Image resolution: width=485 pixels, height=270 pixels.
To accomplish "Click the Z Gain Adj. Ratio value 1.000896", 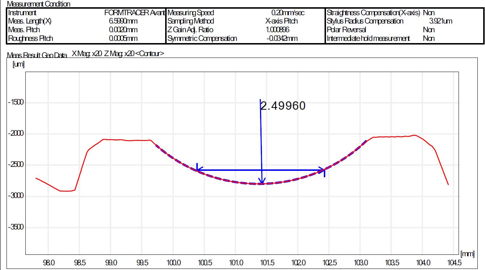I will 277,30.
